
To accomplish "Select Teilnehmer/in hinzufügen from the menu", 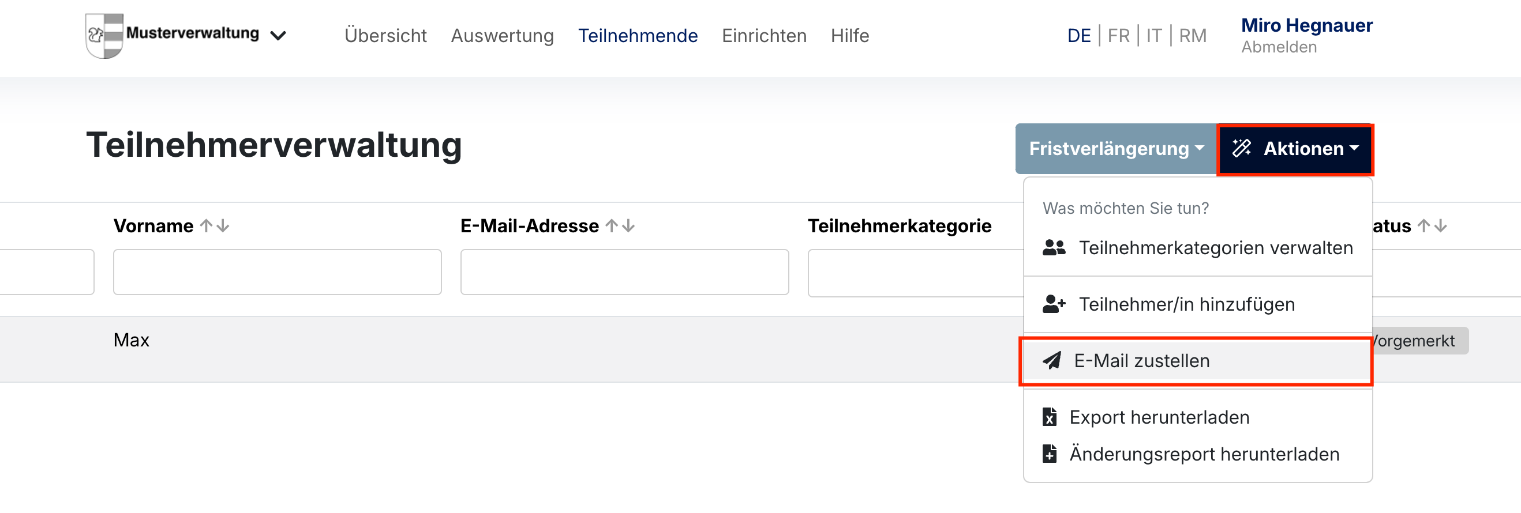I will [1186, 304].
